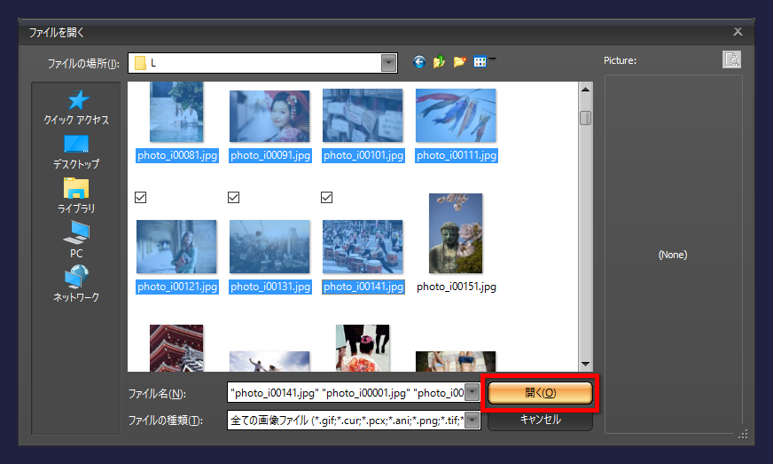
Task: Select photo_i00131.jpg skyline thumbnail
Action: tap(269, 247)
